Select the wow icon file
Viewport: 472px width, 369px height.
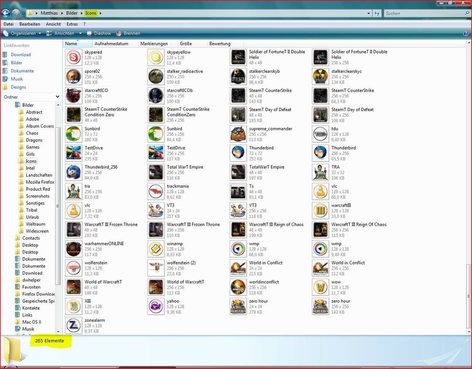(320, 287)
